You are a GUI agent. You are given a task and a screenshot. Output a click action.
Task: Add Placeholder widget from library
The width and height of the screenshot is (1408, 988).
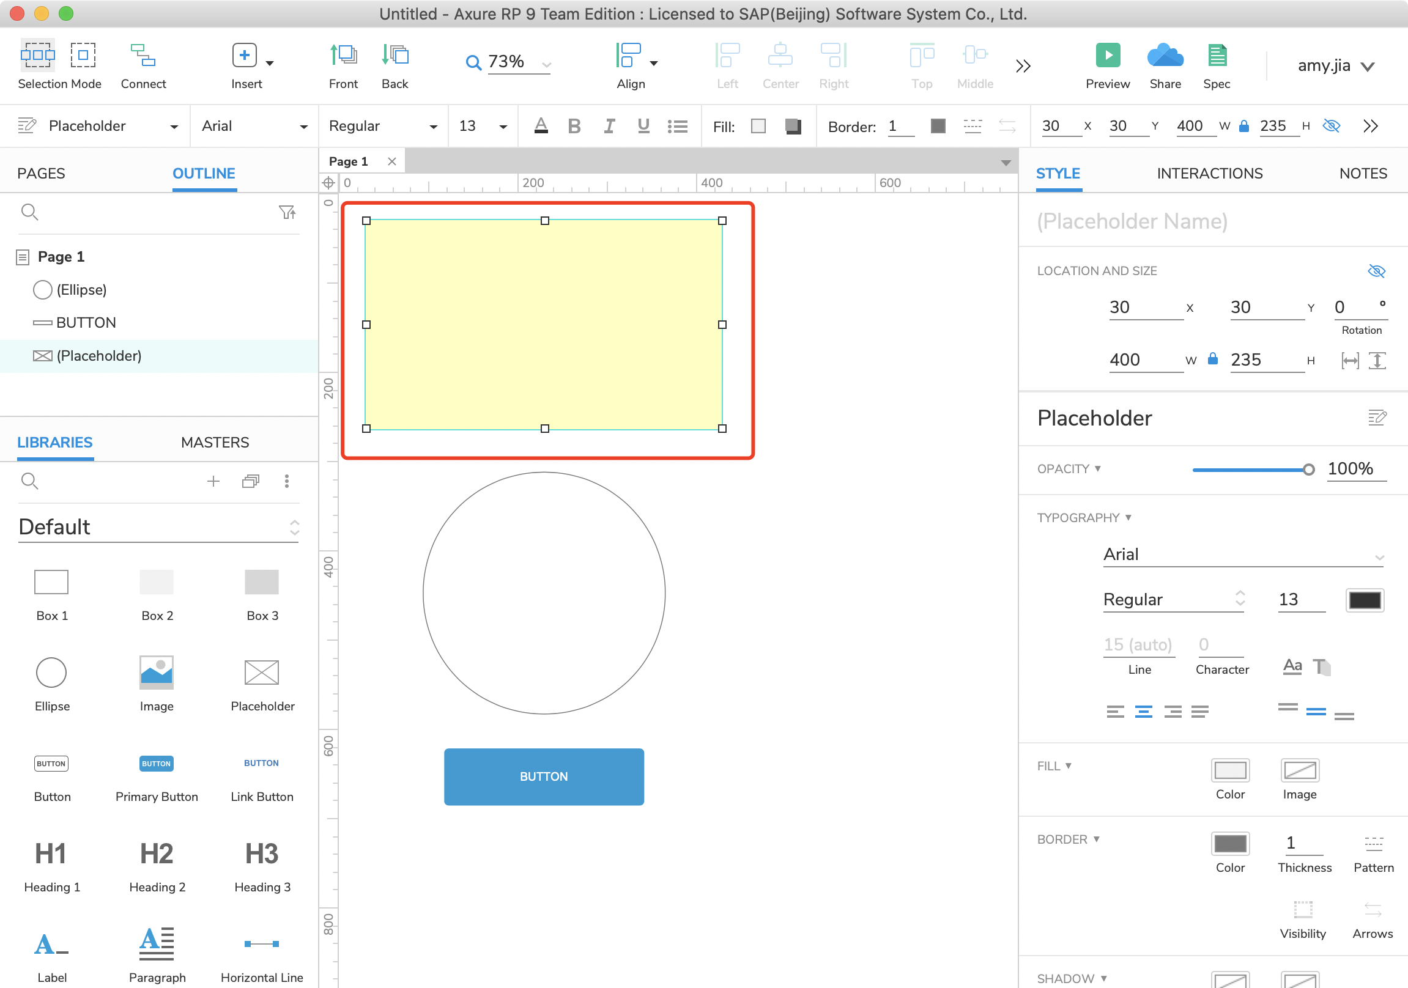262,673
